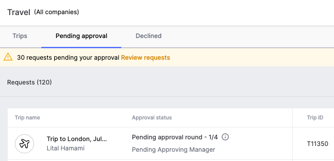The image size is (334, 161).
Task: Click the Requests (120) heading
Action: click(29, 82)
